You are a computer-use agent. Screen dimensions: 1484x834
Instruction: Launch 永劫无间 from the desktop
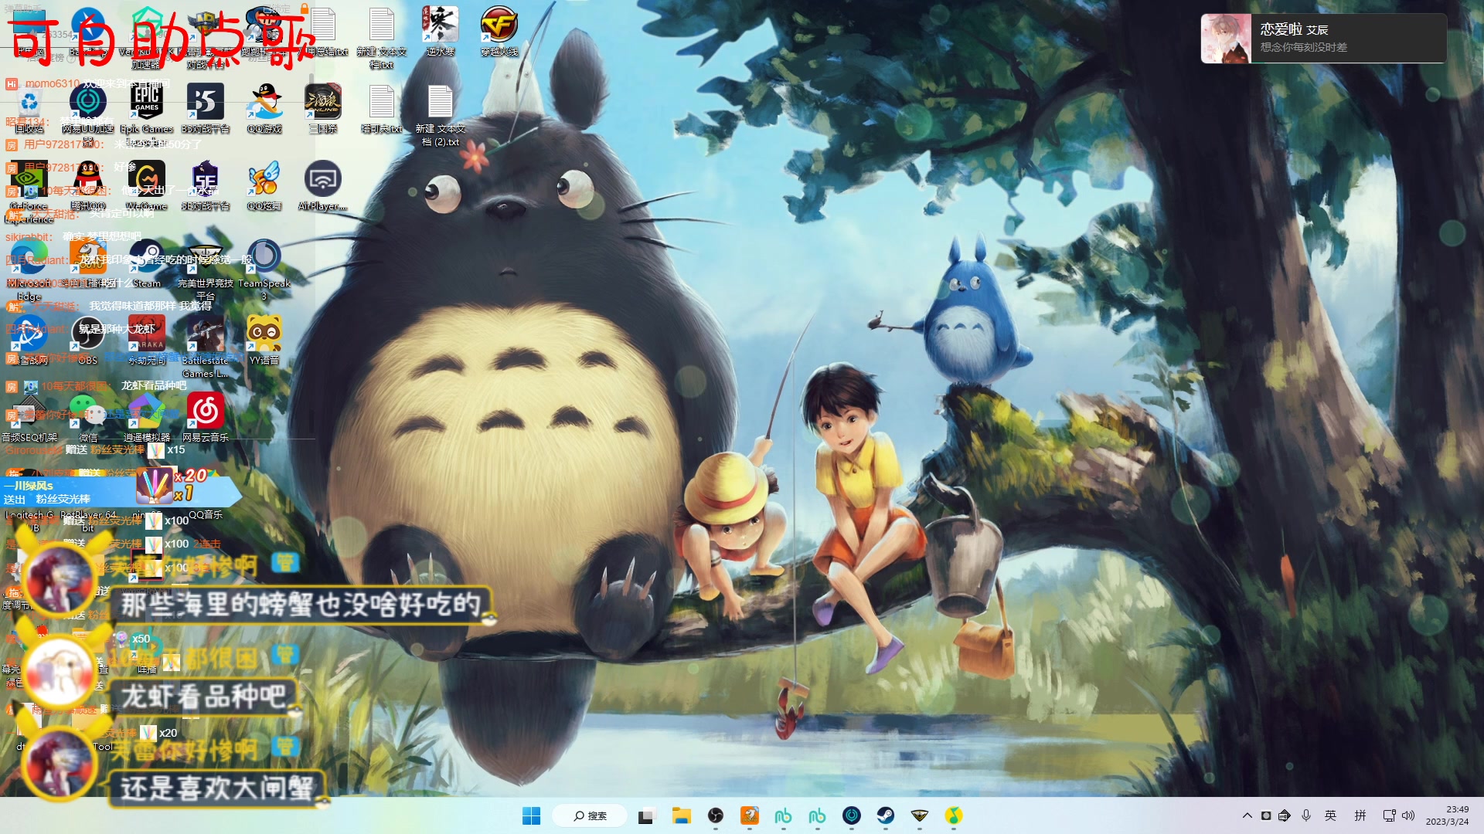147,340
